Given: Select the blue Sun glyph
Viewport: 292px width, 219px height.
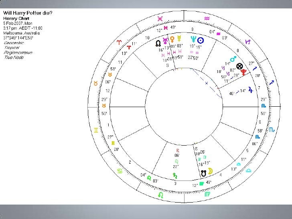Looking at the screenshot, I should [201, 41].
